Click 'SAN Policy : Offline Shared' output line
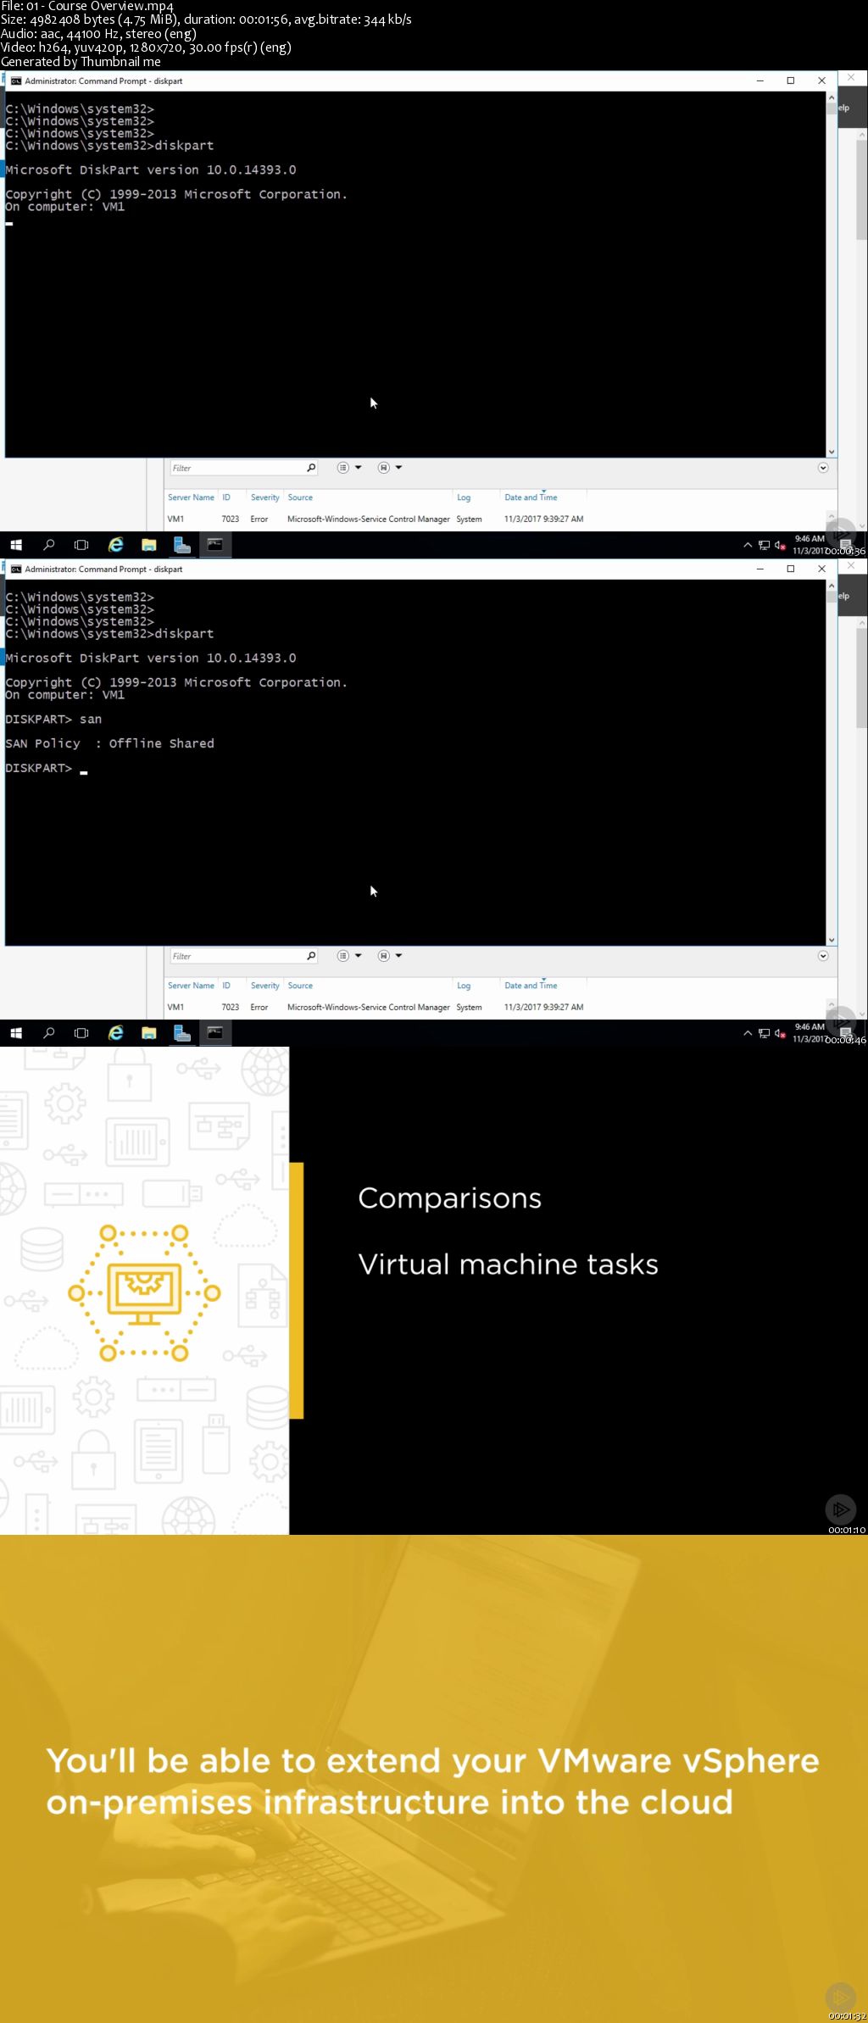 point(109,743)
